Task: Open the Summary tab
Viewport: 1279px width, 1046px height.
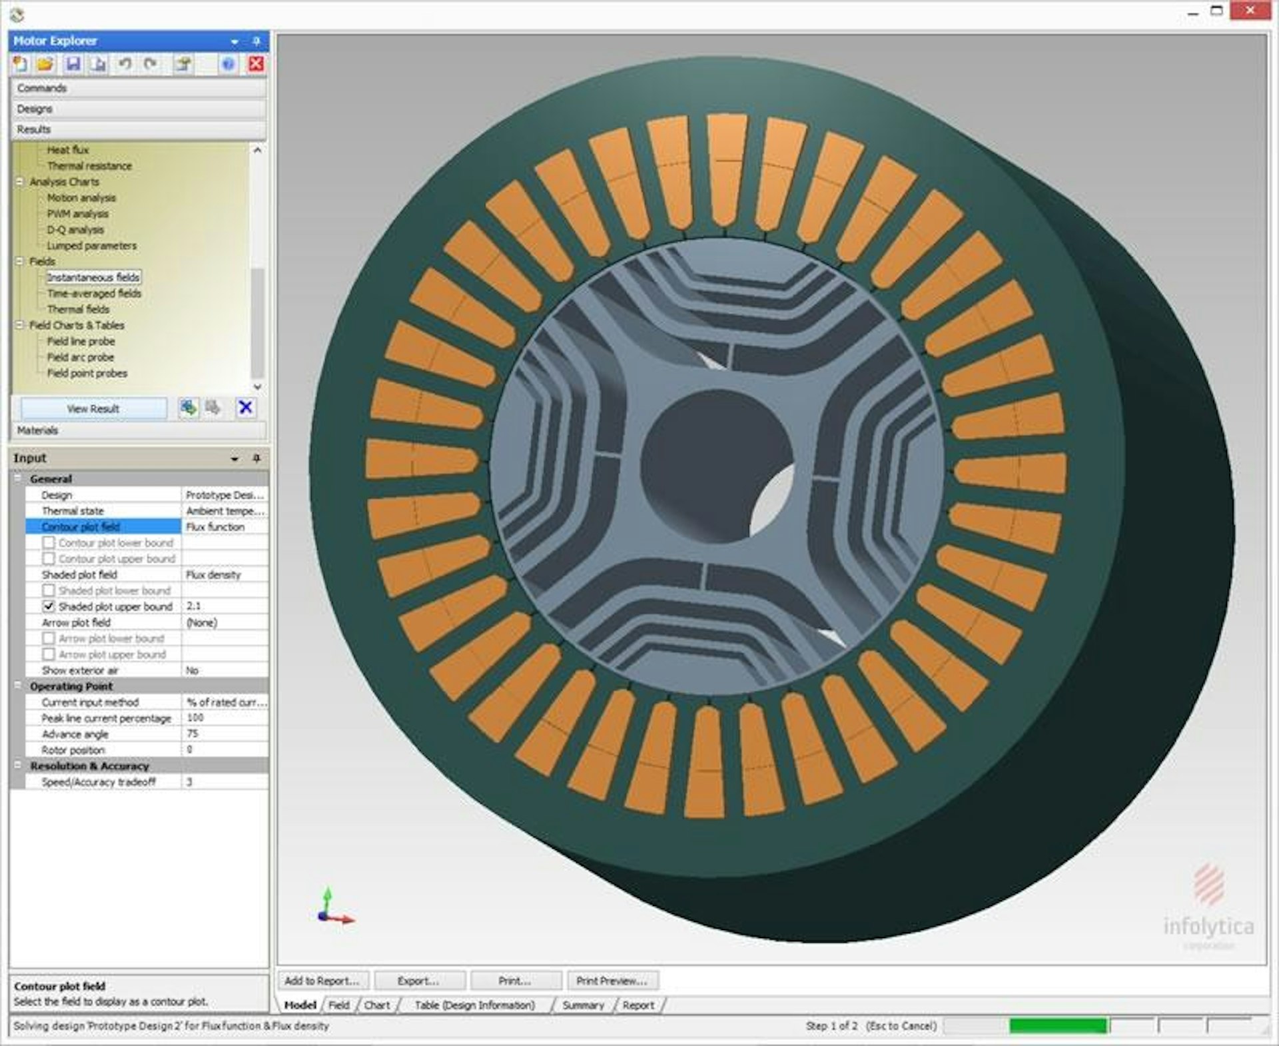Action: [x=583, y=1005]
